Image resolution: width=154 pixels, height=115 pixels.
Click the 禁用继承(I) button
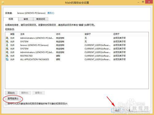[x=13, y=99]
